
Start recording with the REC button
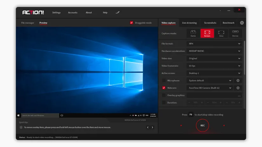[203, 125]
